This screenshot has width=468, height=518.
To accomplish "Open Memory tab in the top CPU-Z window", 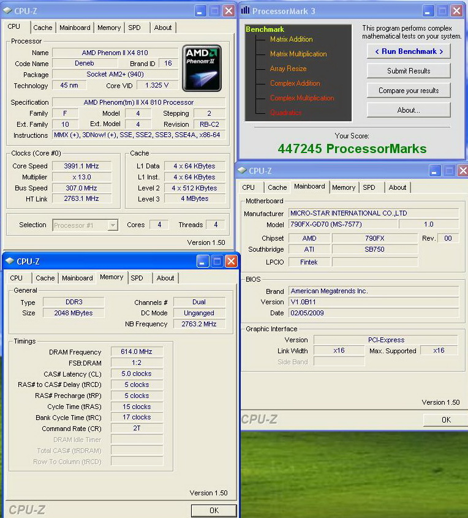I will coord(109,28).
